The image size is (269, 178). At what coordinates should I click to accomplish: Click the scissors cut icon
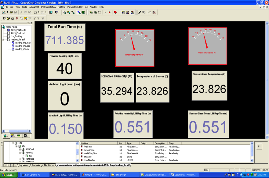click(21, 12)
